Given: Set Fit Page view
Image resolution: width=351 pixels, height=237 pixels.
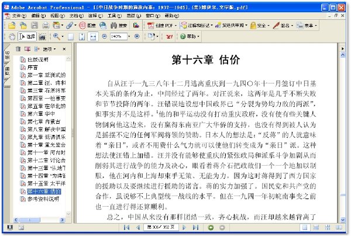Looking at the screenshot, I should 82,37.
